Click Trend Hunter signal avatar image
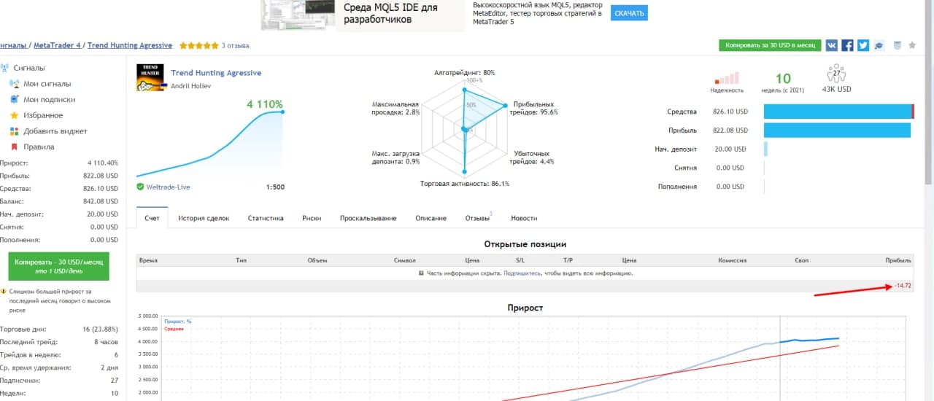Viewport: 934px width, 401px height. [x=150, y=78]
